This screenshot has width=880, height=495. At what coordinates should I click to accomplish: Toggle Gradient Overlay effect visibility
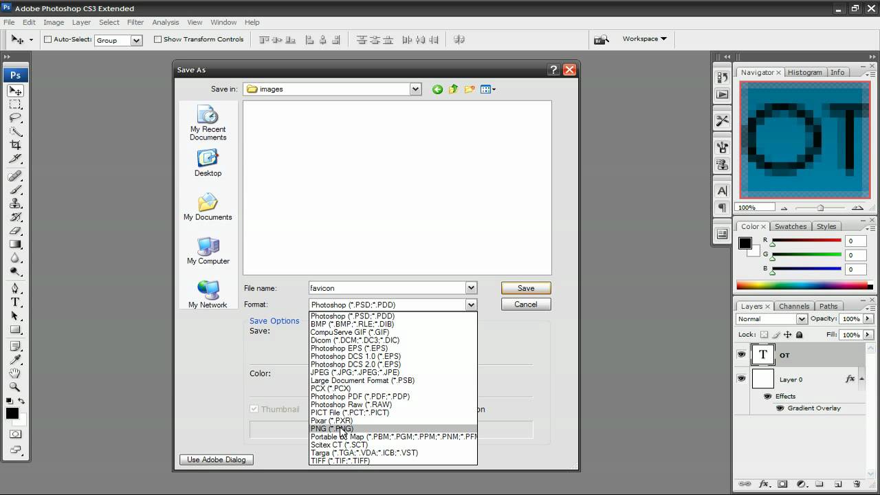[780, 408]
